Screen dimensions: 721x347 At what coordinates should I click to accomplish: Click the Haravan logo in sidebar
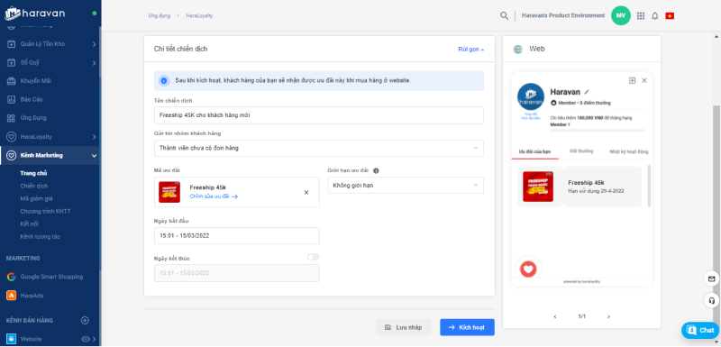(x=35, y=14)
